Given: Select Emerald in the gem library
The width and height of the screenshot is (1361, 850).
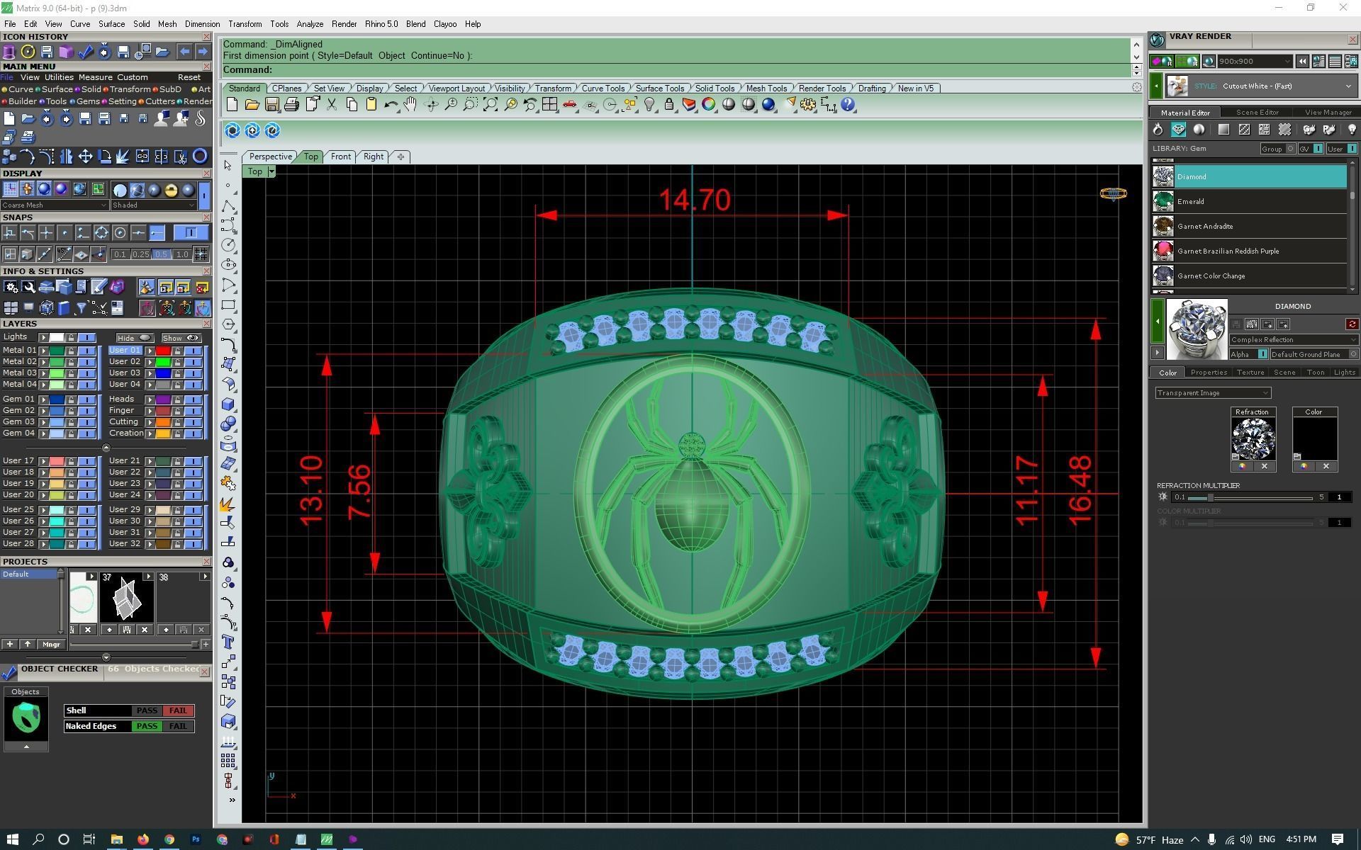Looking at the screenshot, I should pos(1191,202).
